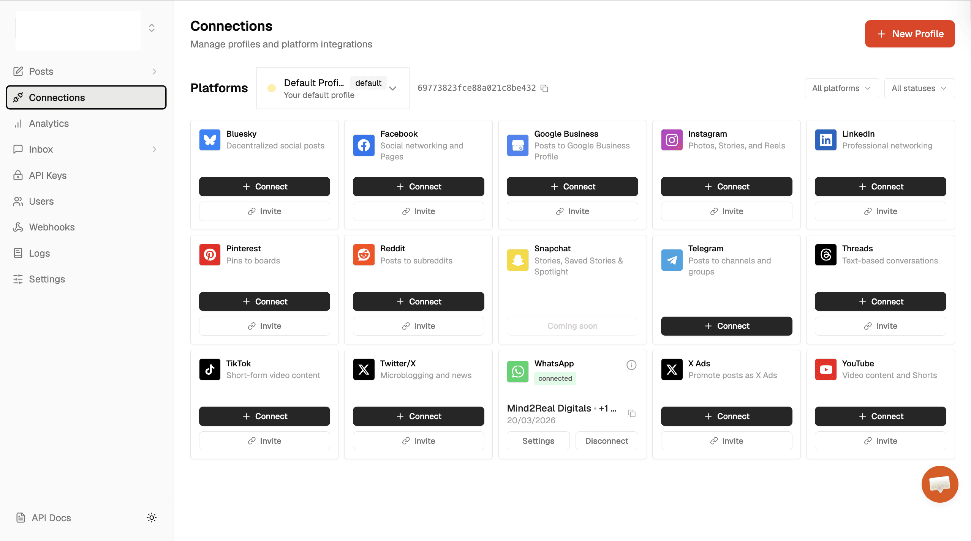Open the All statuses filter
971x541 pixels.
pos(919,88)
